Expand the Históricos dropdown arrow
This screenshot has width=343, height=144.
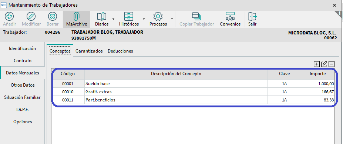[x=144, y=19]
